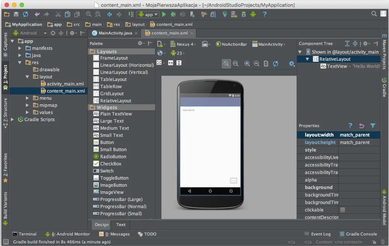This screenshot has height=246, width=389.
Task: Cut selection with the scissors icon
Action: click(x=58, y=14)
